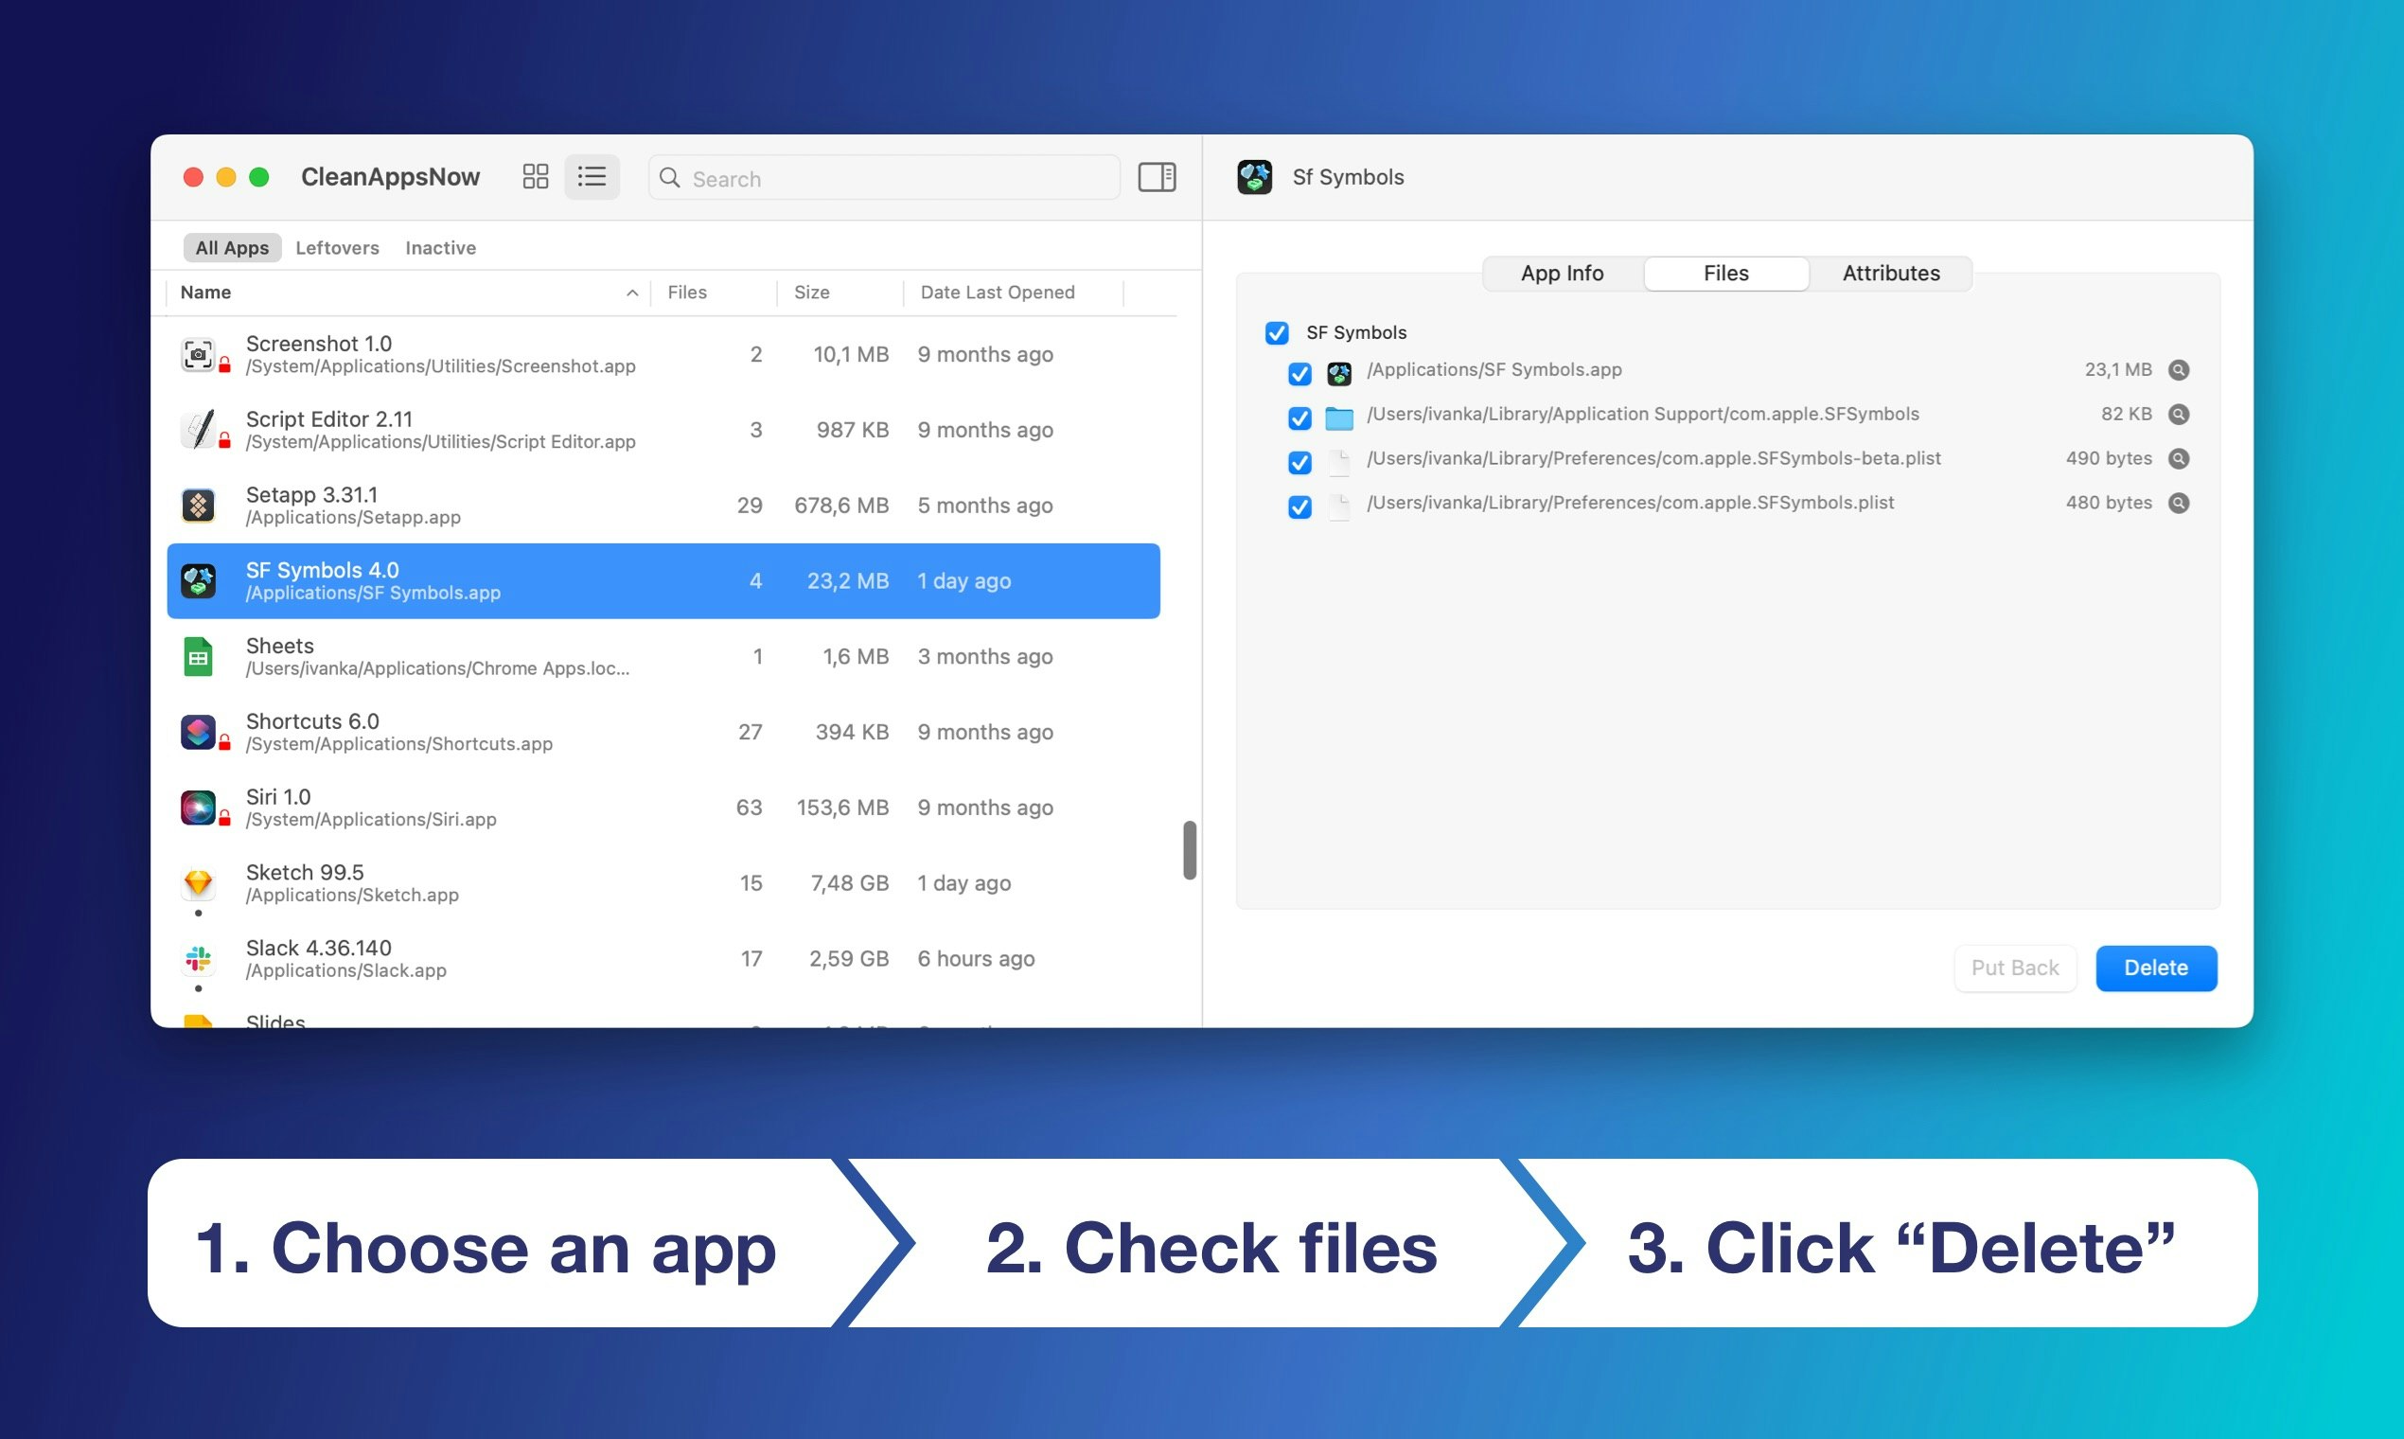
Task: Uncheck /Applications/SF Symbols.app checkbox
Action: coord(1299,373)
